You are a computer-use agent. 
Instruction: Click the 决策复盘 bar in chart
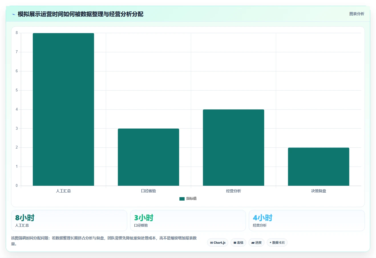pos(318,167)
